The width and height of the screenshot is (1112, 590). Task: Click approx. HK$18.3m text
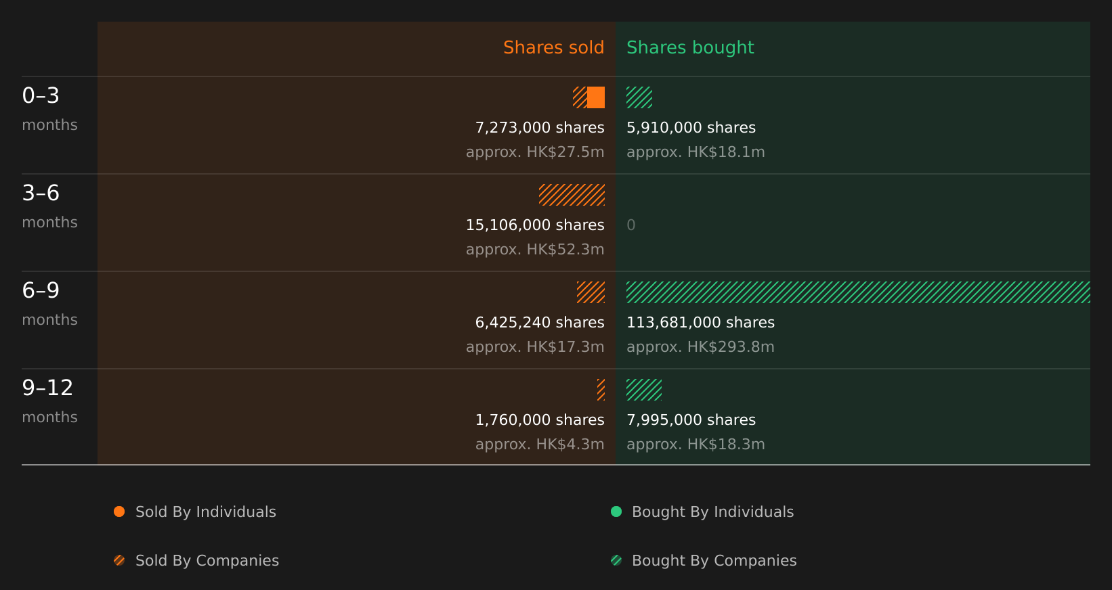[x=696, y=445]
